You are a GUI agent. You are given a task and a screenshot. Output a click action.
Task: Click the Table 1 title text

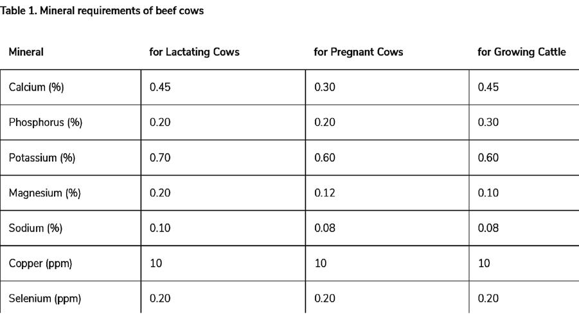(102, 11)
